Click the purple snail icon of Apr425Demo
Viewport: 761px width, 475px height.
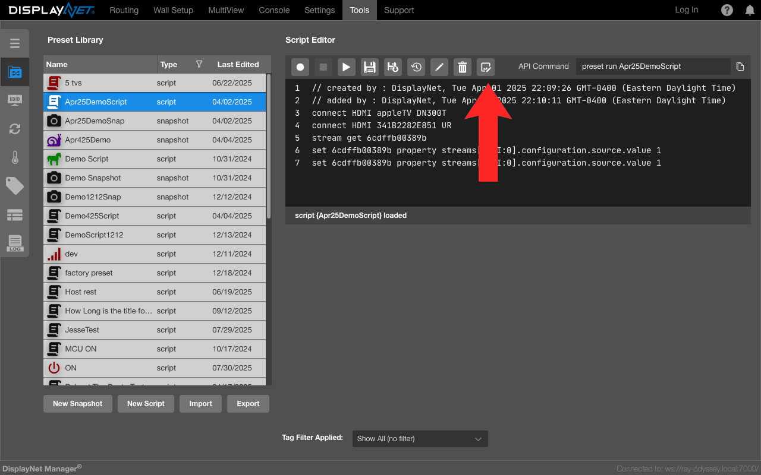(54, 140)
